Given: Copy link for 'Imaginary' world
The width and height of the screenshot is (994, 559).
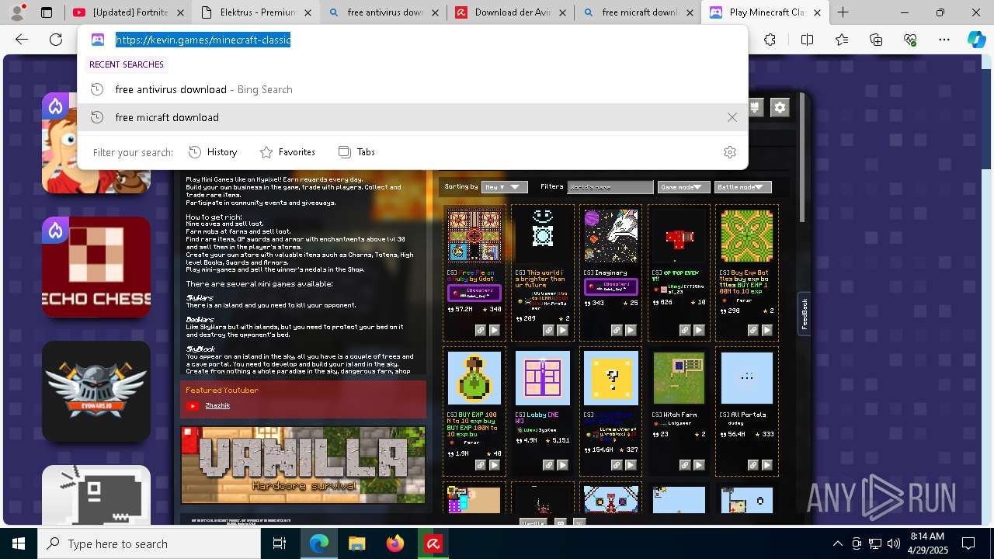Looking at the screenshot, I should click(x=617, y=330).
